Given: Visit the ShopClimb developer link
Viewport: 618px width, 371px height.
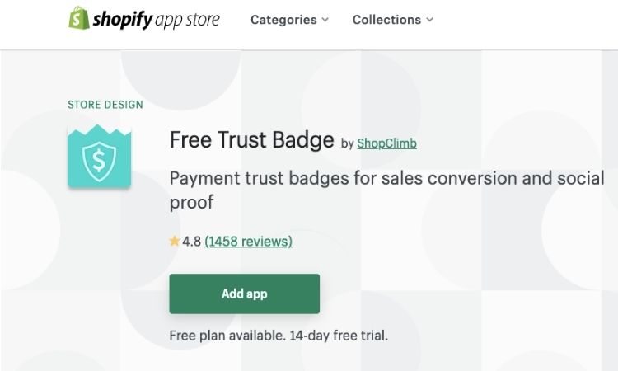Looking at the screenshot, I should pyautogui.click(x=387, y=143).
